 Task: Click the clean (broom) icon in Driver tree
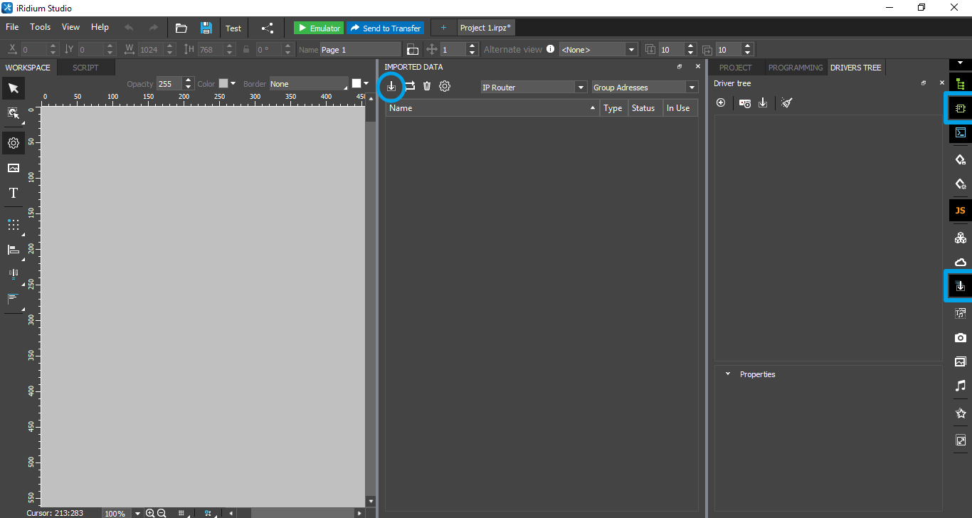(786, 102)
